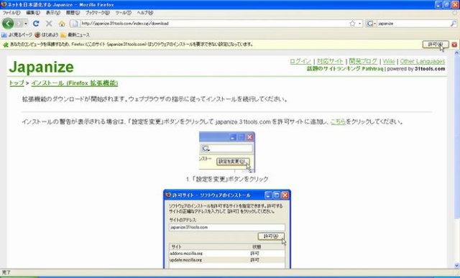Click the 許可(A) button in notification bar
The width and height of the screenshot is (460, 278).
tap(436, 45)
